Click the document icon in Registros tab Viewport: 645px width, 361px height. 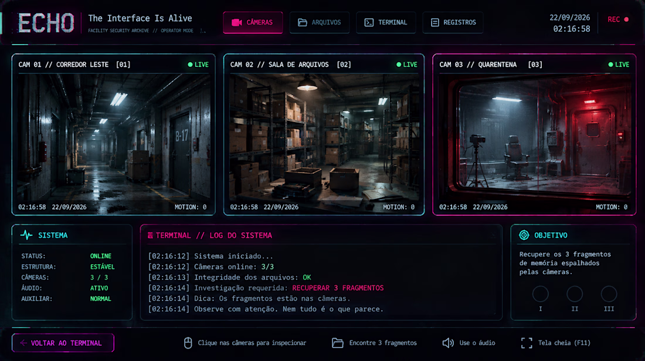435,22
